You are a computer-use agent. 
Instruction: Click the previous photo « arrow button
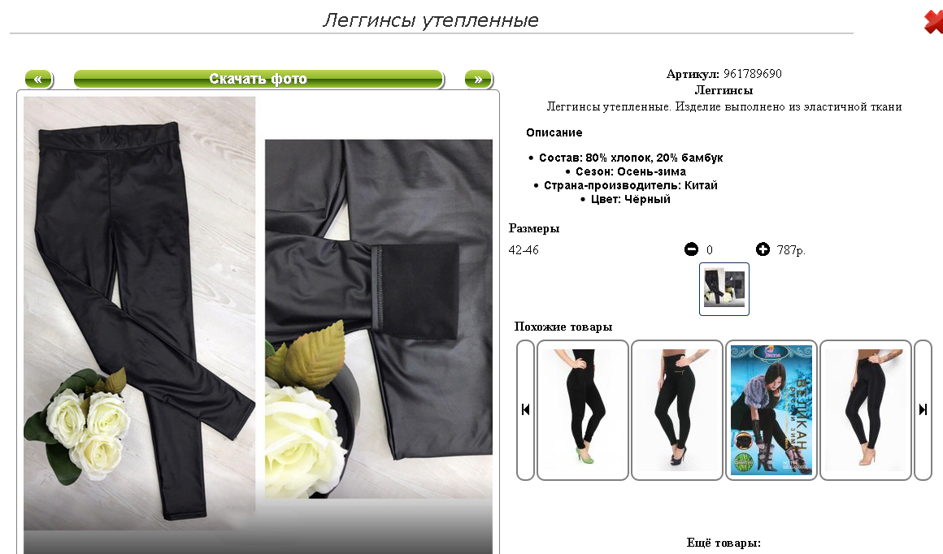pyautogui.click(x=38, y=80)
